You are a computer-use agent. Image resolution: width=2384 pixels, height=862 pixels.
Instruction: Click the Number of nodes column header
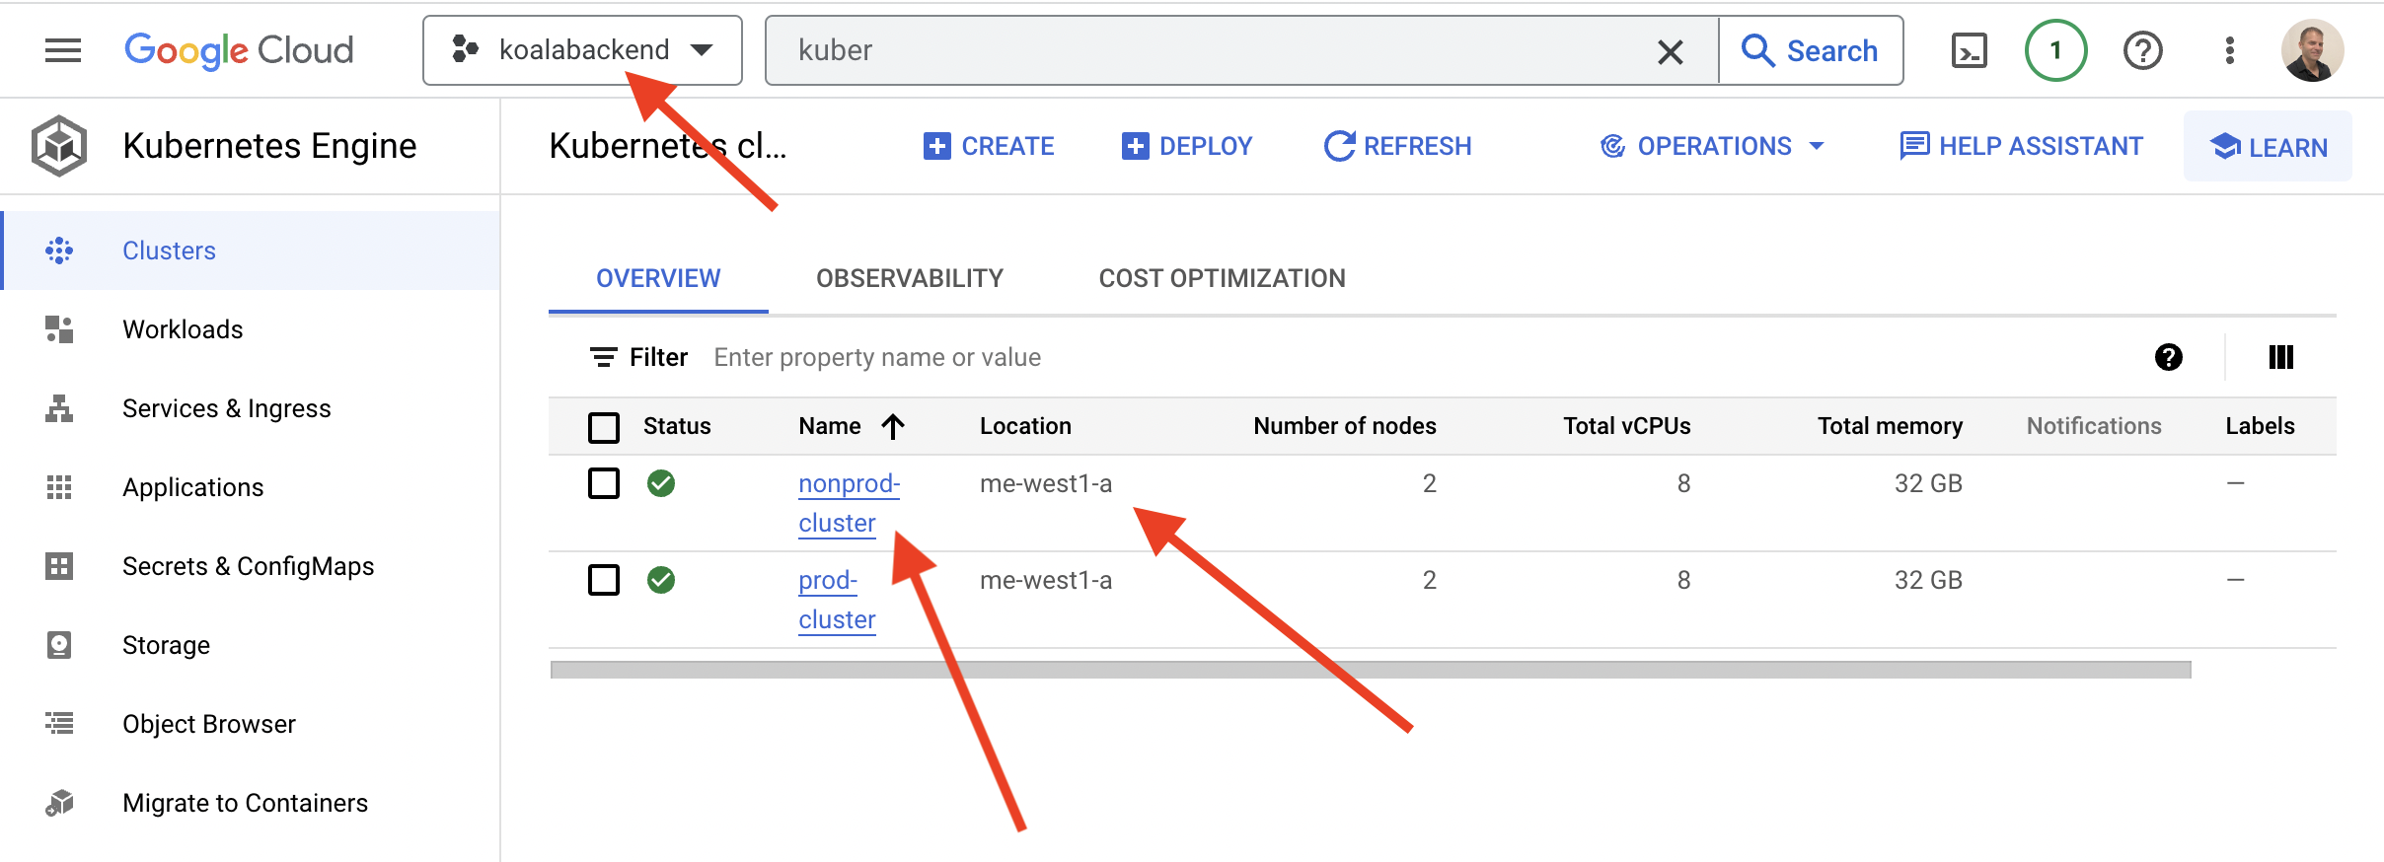[1344, 426]
